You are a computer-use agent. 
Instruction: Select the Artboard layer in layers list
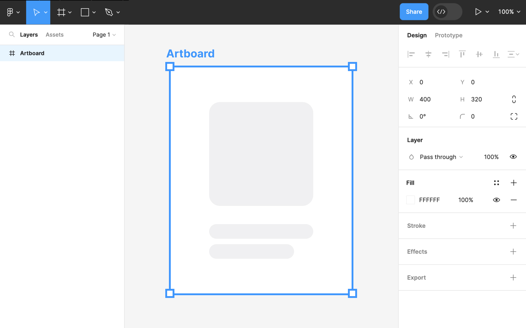(32, 53)
